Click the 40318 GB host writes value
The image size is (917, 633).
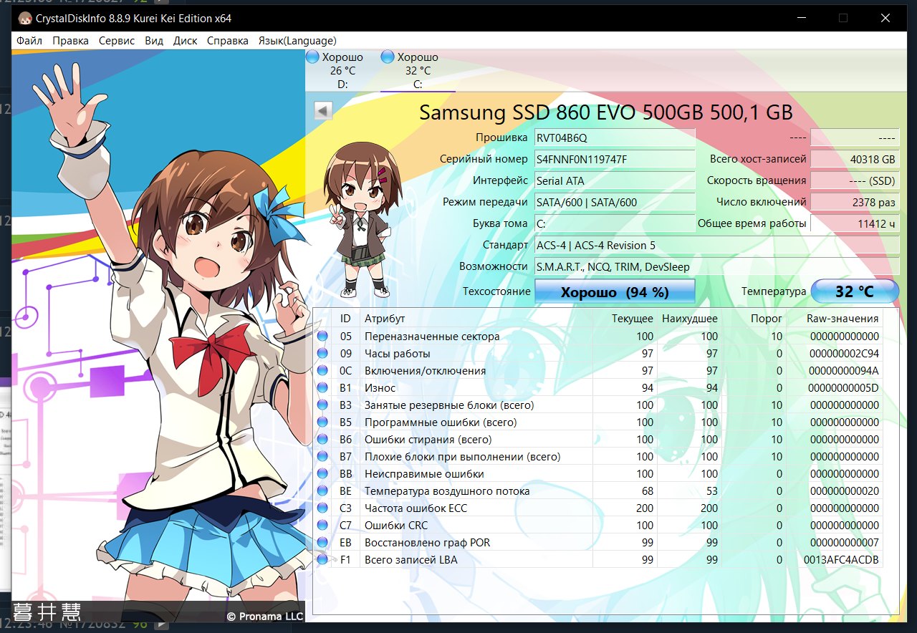point(855,159)
